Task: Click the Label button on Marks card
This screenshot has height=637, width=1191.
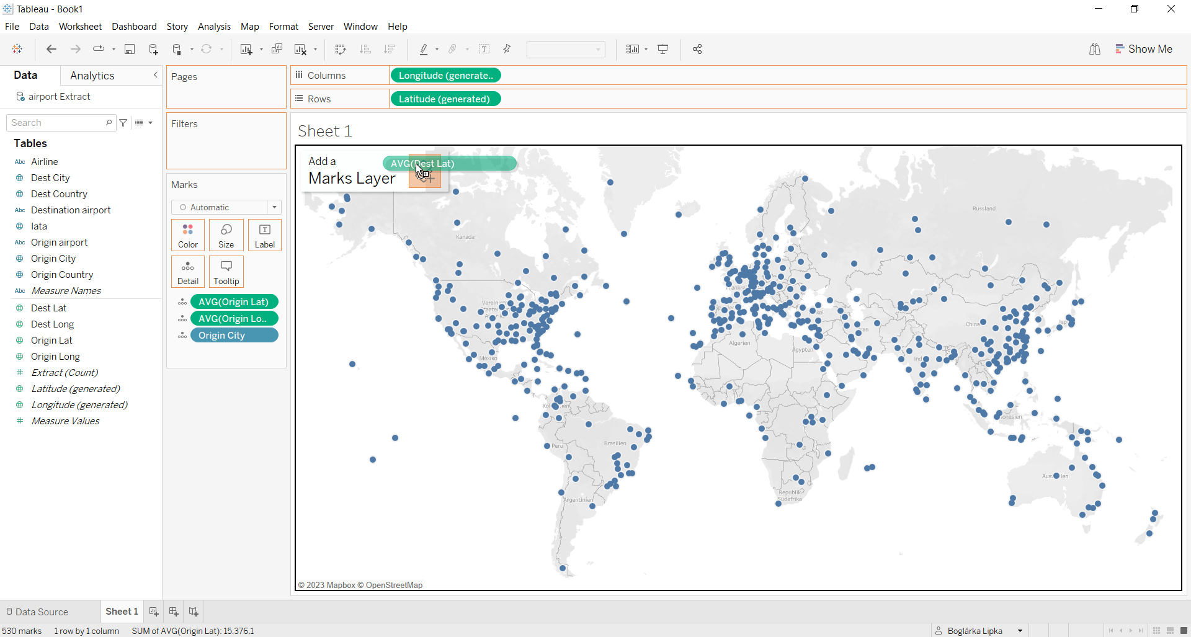Action: click(x=265, y=235)
